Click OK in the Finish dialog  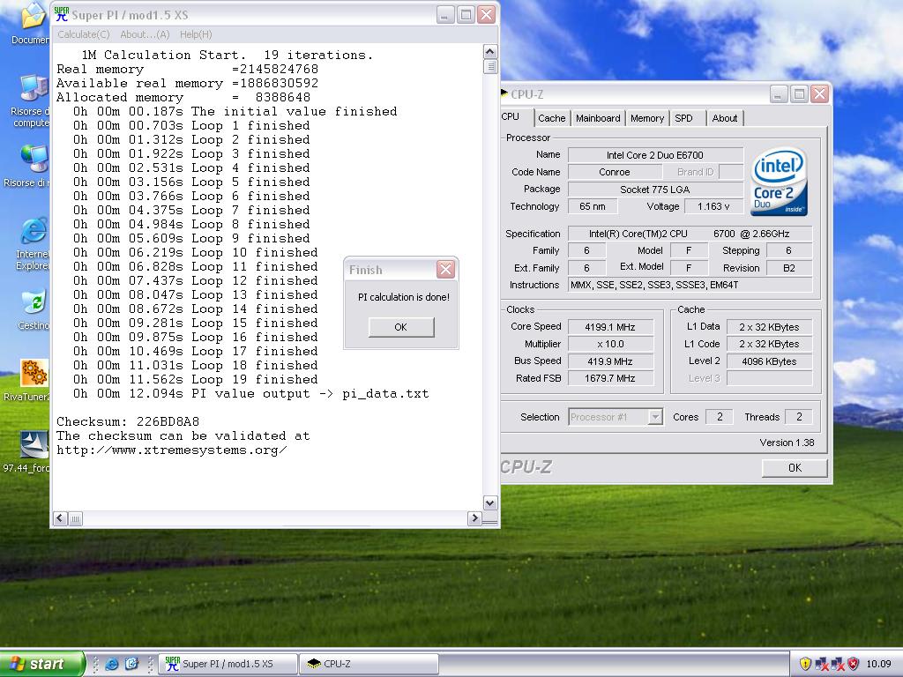401,327
